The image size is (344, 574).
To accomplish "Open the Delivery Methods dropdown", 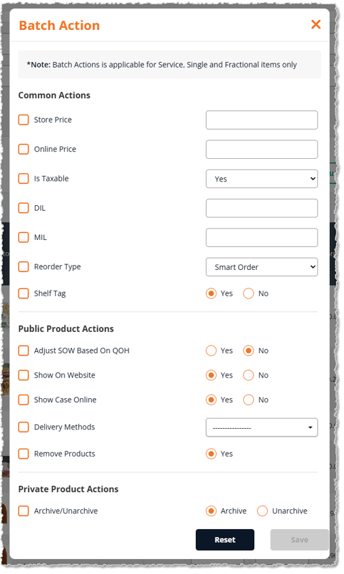I will coord(262,427).
